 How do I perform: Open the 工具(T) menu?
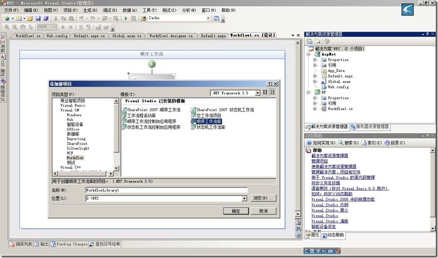[150, 11]
